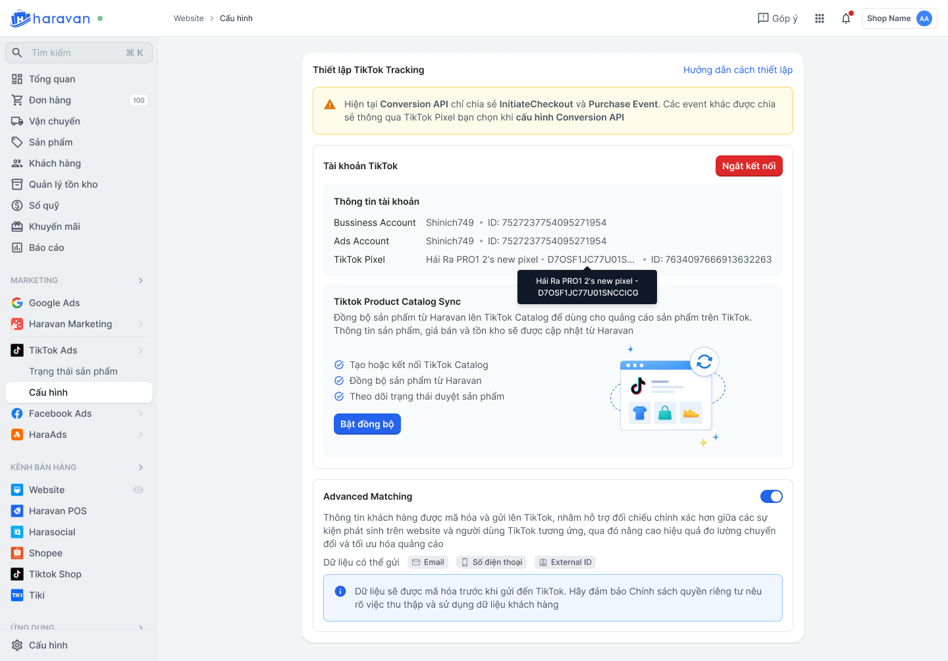Collapse KÊNH BÁN HÀNG section chevron
This screenshot has width=948, height=661.
(x=141, y=467)
